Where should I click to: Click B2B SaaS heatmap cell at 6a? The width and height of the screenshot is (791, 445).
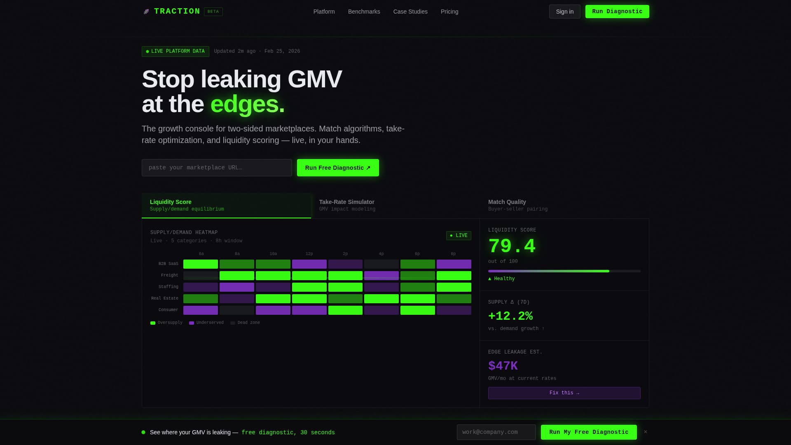tap(201, 264)
